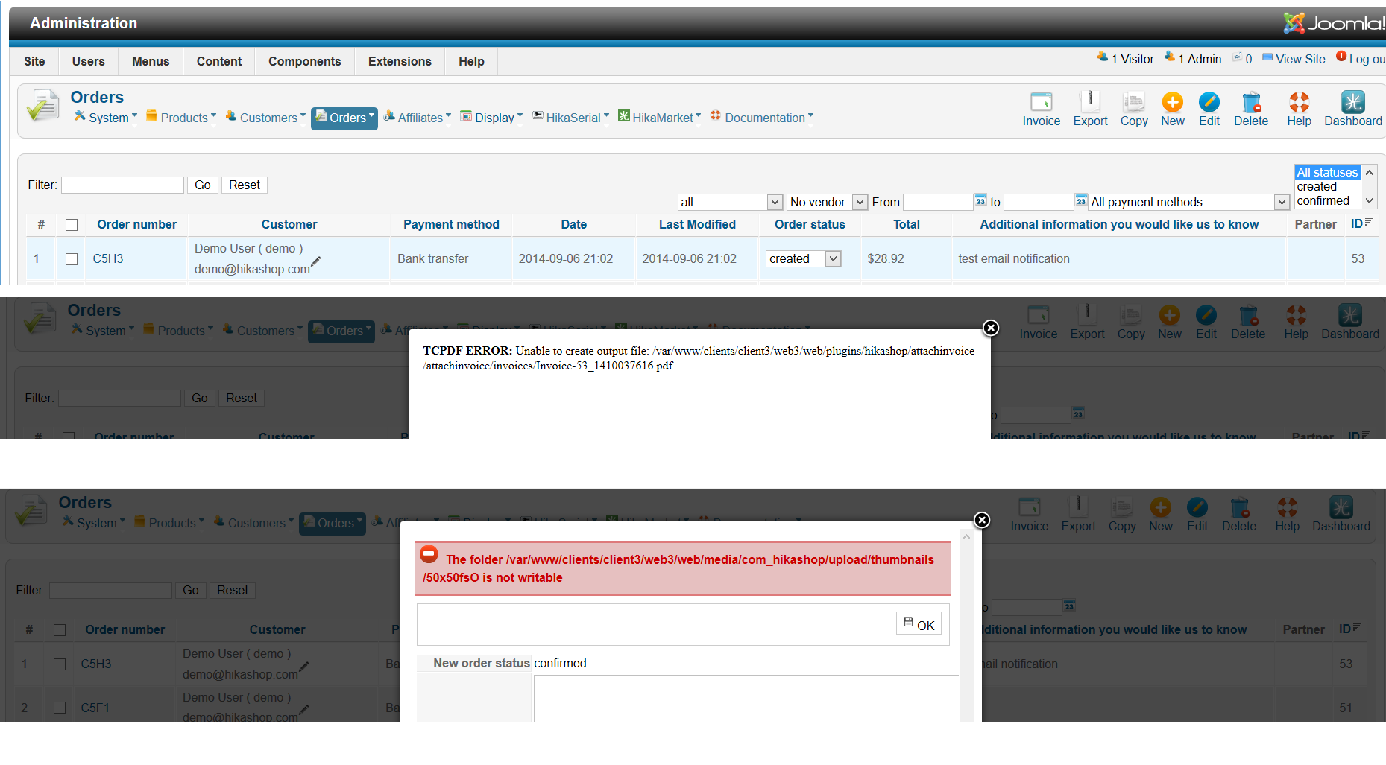Screen dimensions: 1386x765
Task: Click the 1 Admin status icon
Action: [x=1169, y=57]
